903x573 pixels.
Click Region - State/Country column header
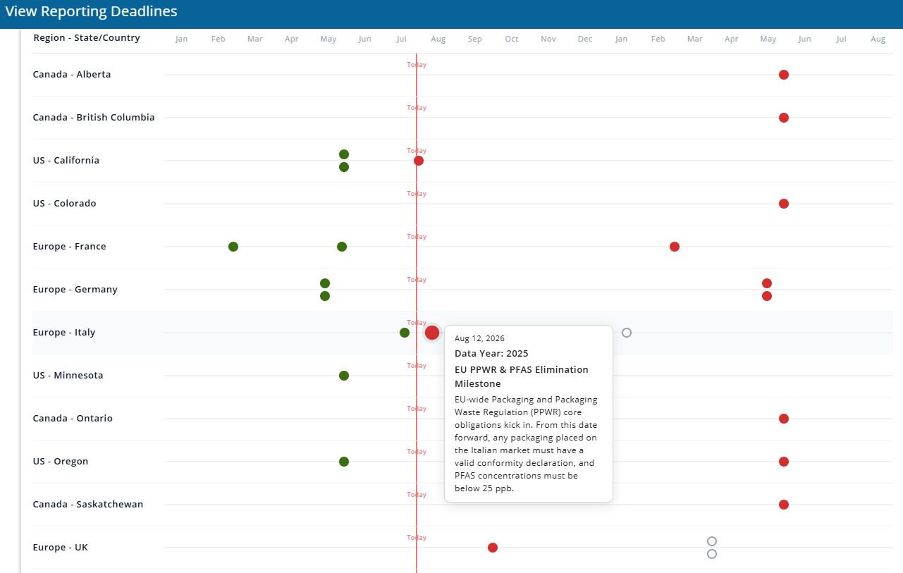click(x=87, y=38)
